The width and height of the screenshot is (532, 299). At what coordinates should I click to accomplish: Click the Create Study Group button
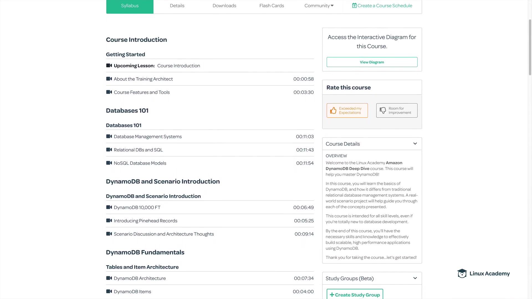(x=355, y=295)
